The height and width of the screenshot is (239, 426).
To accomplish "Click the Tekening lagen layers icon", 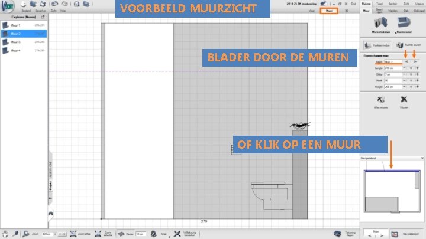I will (337, 234).
